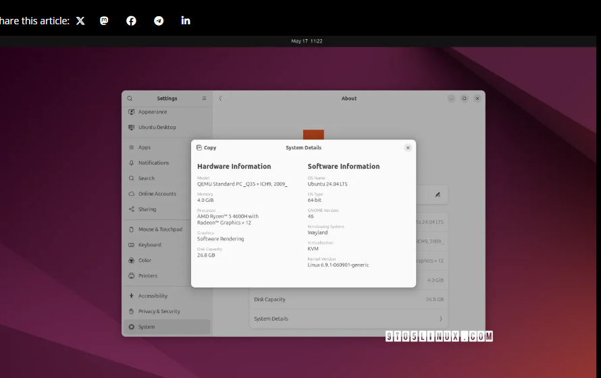Maximize the Settings About window
Screen dimensions: 601x378
(464, 99)
